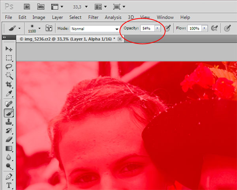The image size is (237, 190).
Task: Select the Blur tool
Action: 9,157
